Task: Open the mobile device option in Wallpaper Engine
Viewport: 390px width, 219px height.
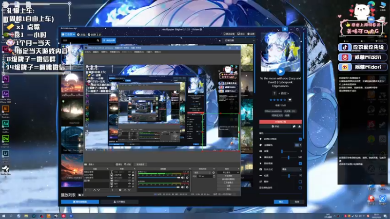Action: click(x=229, y=34)
